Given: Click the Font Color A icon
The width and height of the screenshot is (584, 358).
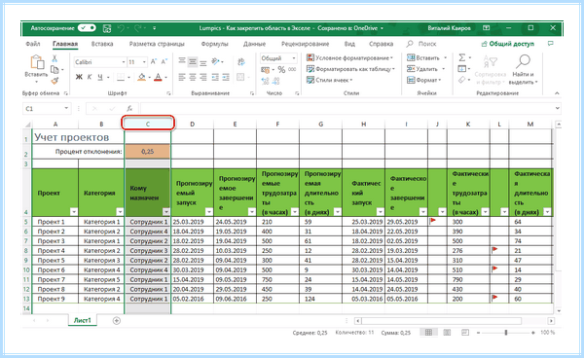Looking at the screenshot, I should [159, 77].
